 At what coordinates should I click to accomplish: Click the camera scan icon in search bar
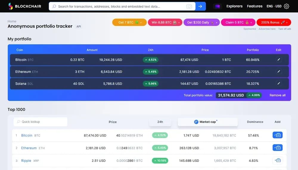189,6
